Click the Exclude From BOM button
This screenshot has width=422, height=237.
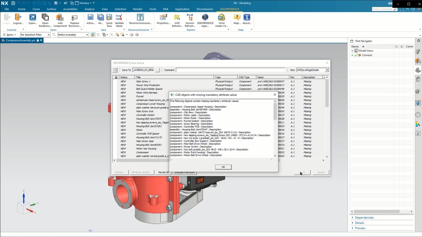(x=185, y=172)
